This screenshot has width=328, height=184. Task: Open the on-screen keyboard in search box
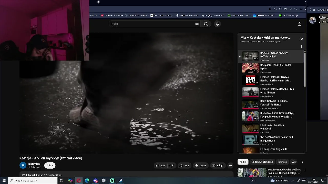197,24
